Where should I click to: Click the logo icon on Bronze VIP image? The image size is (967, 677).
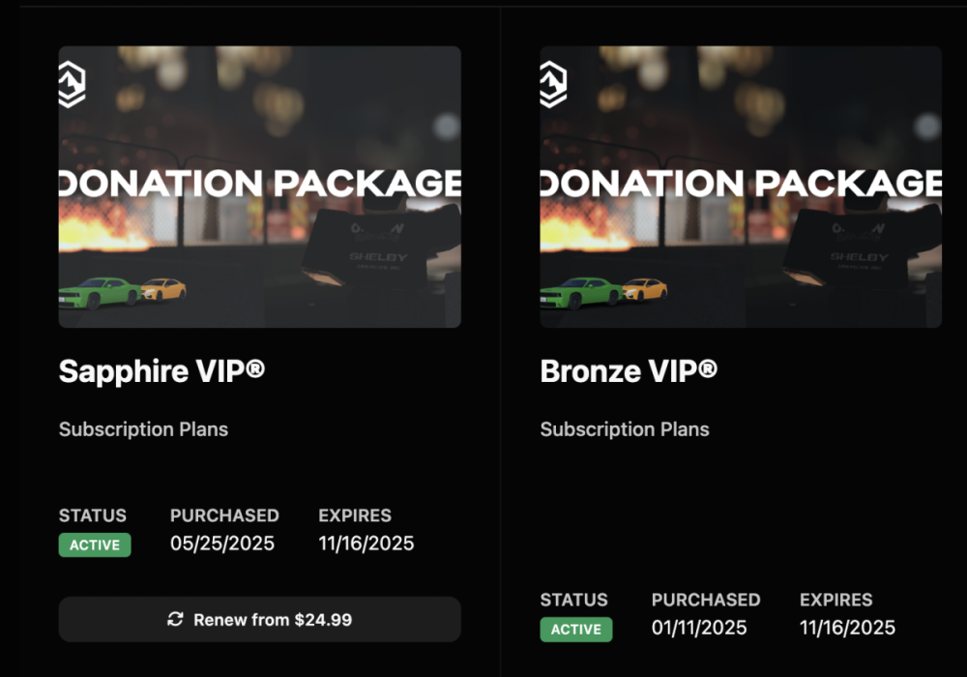[x=553, y=83]
